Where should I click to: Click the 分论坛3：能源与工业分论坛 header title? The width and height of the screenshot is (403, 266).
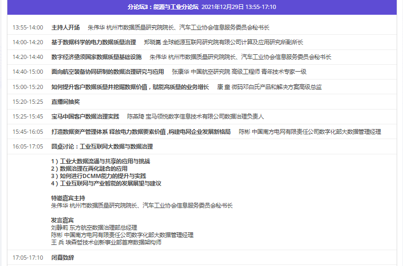tap(162, 7)
